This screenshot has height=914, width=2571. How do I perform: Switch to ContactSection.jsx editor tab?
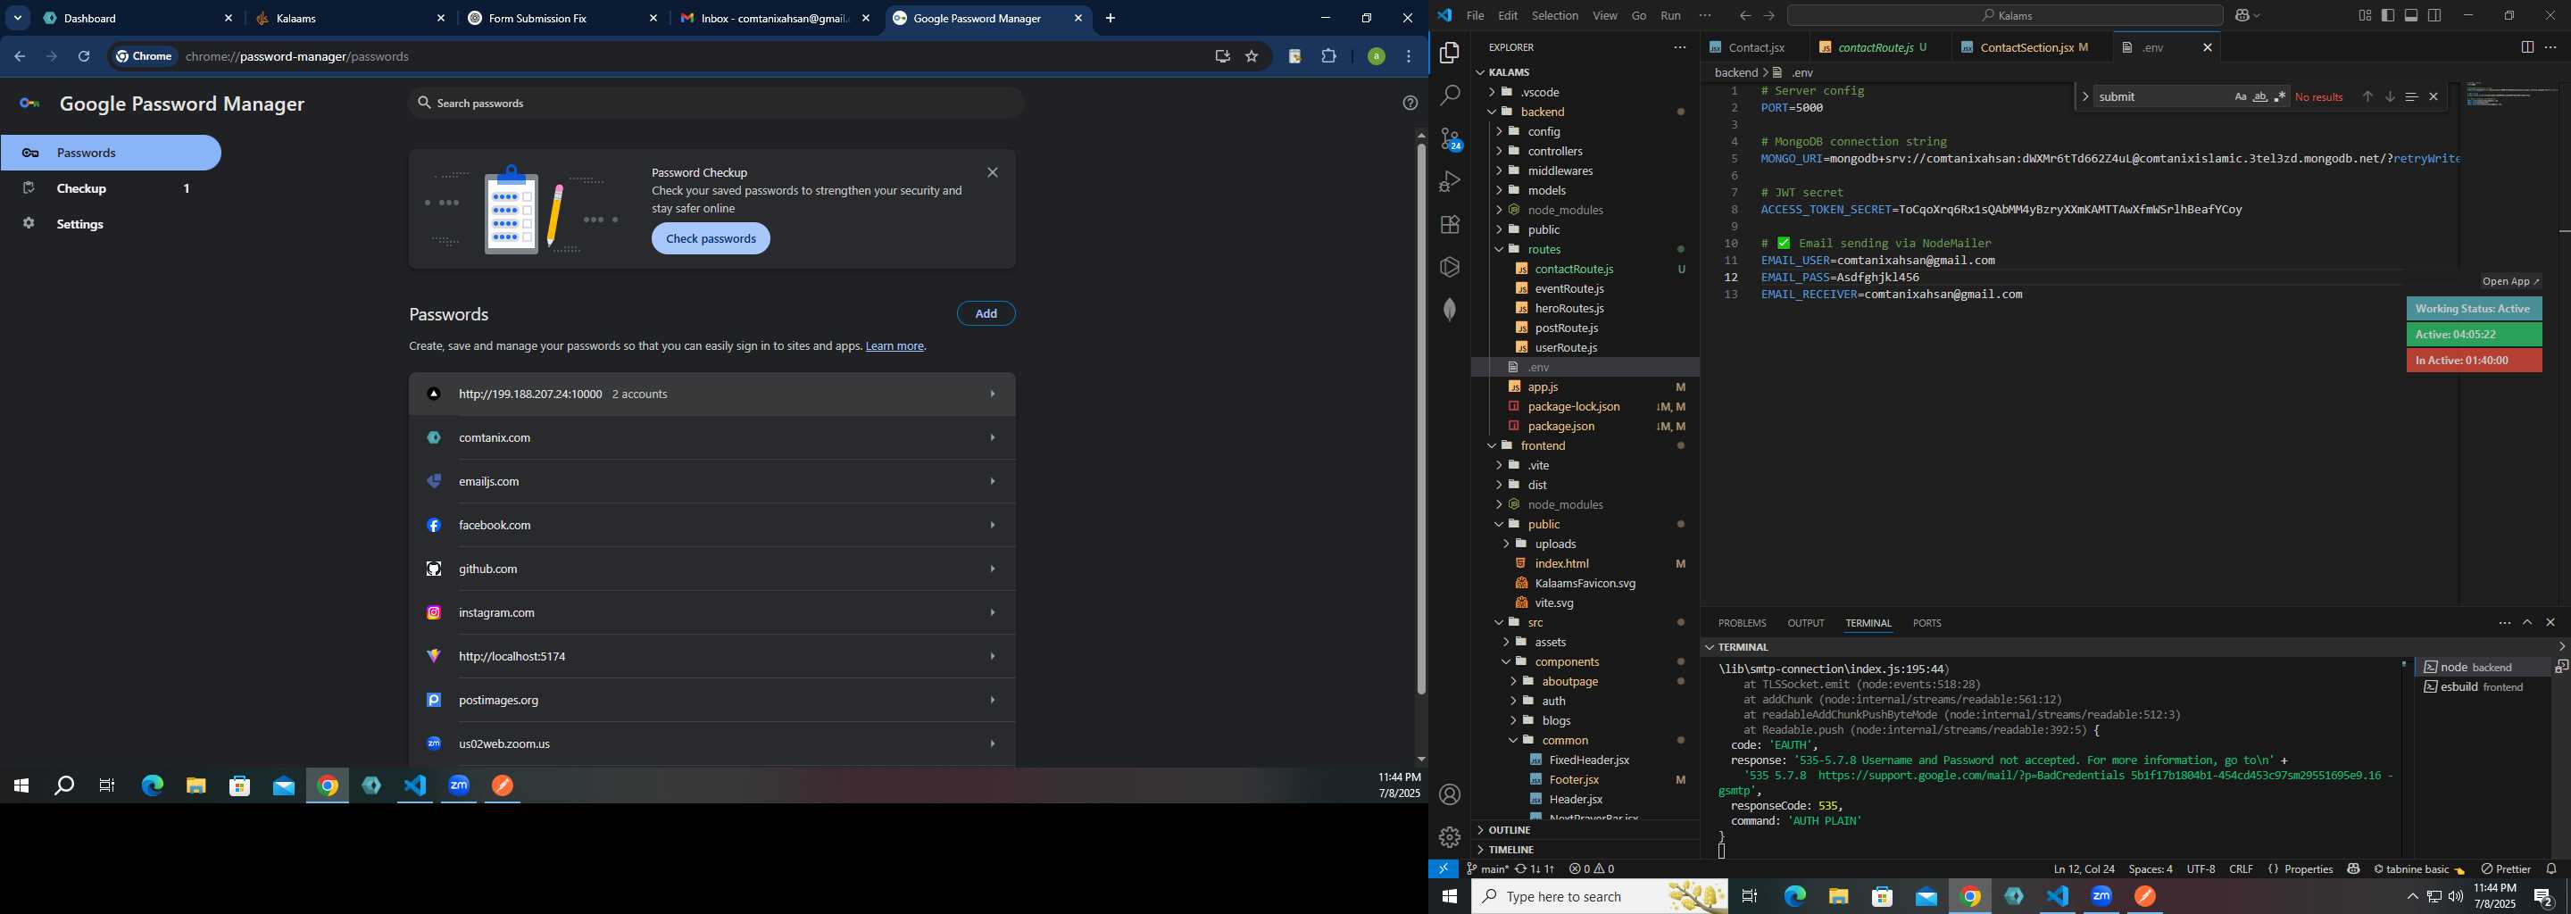(2031, 47)
